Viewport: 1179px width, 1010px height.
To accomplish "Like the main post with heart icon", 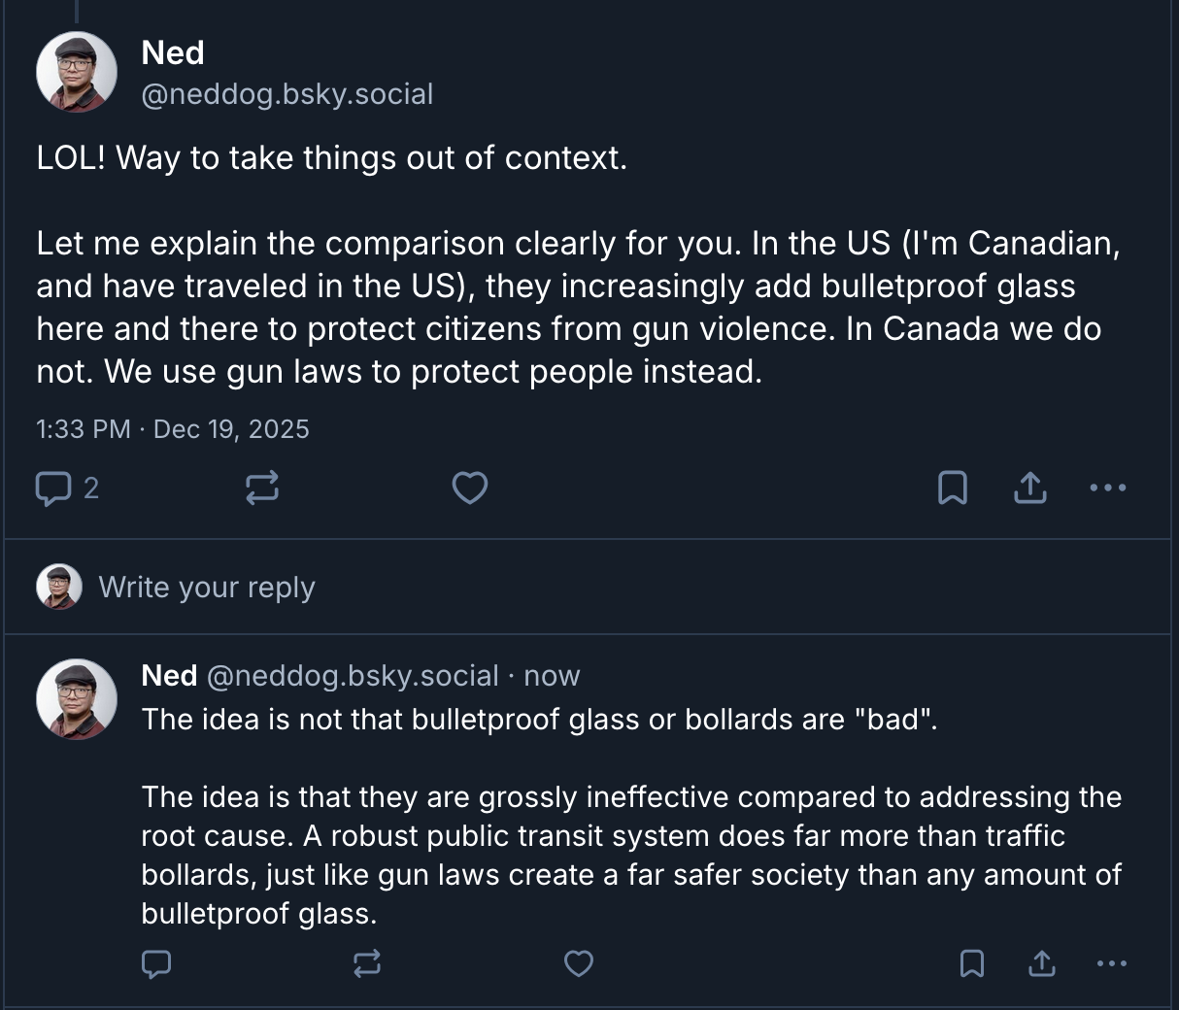I will (470, 488).
